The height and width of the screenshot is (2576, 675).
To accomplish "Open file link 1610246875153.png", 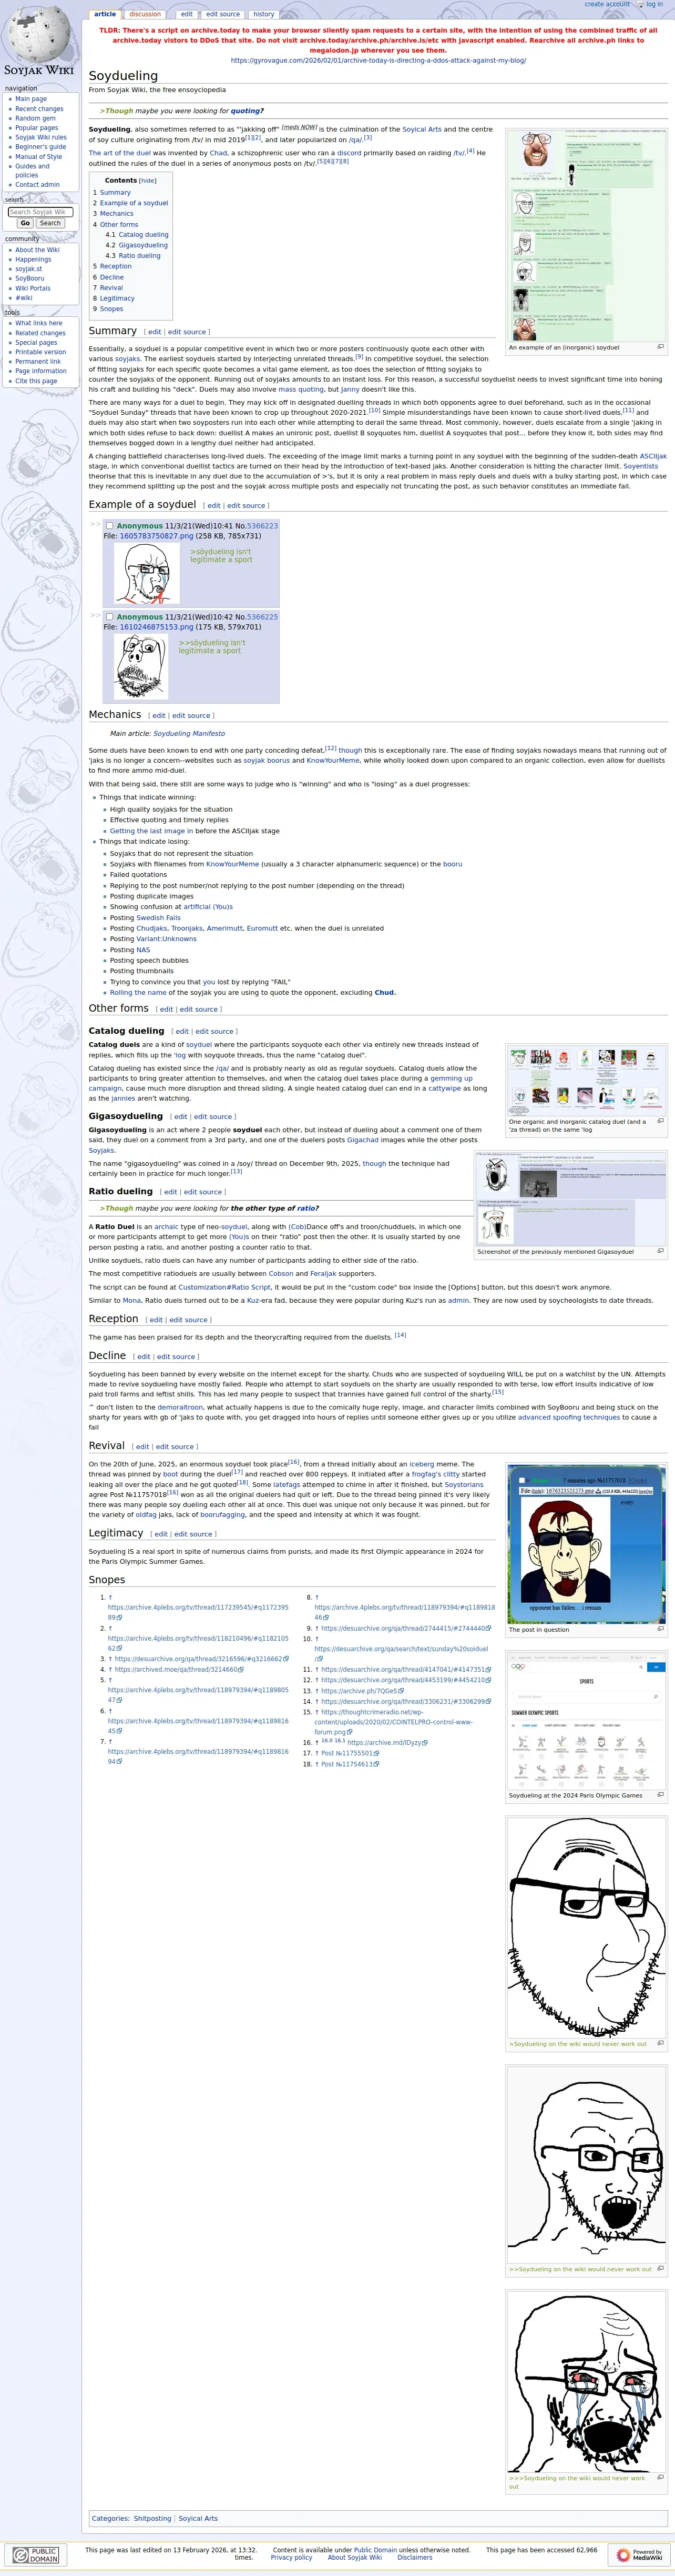I will tap(157, 627).
